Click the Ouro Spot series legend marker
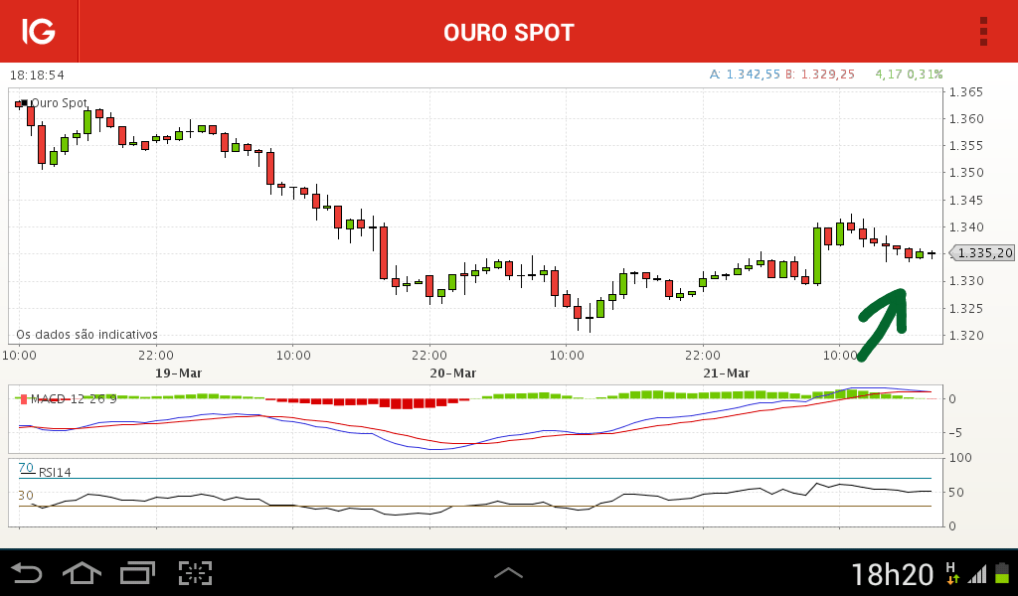Image resolution: width=1018 pixels, height=596 pixels. pyautogui.click(x=23, y=103)
